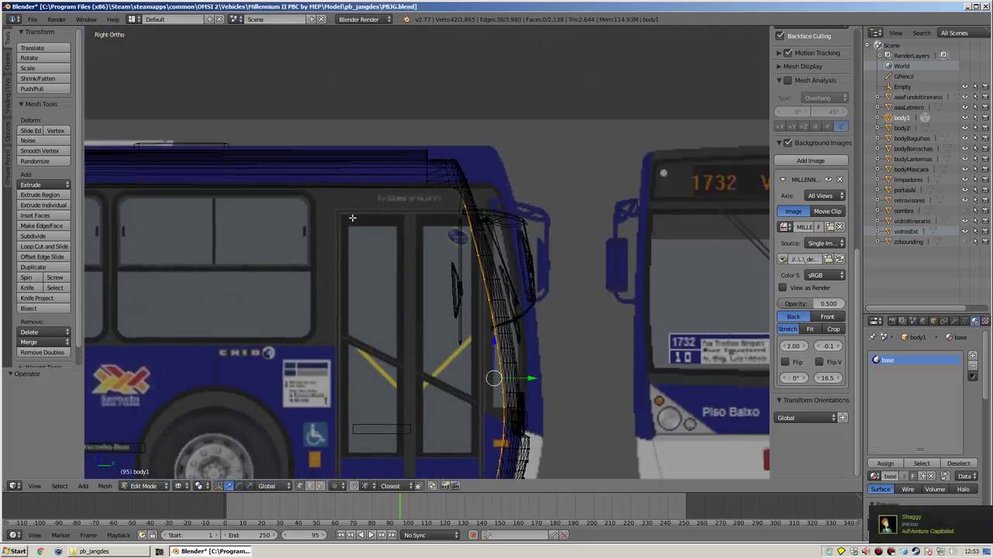Open the Blender Render engine dropdown
The height and width of the screenshot is (558, 993).
pyautogui.click(x=363, y=19)
